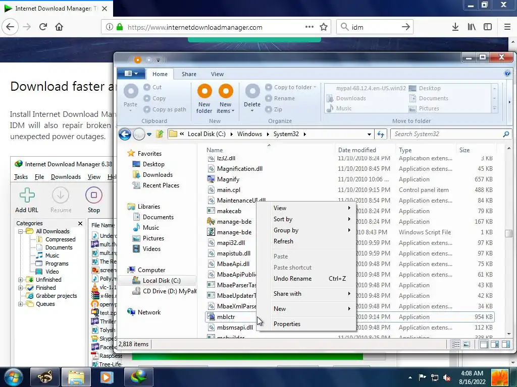The height and width of the screenshot is (387, 517).
Task: Go to the browser home icon
Action: (x=59, y=27)
